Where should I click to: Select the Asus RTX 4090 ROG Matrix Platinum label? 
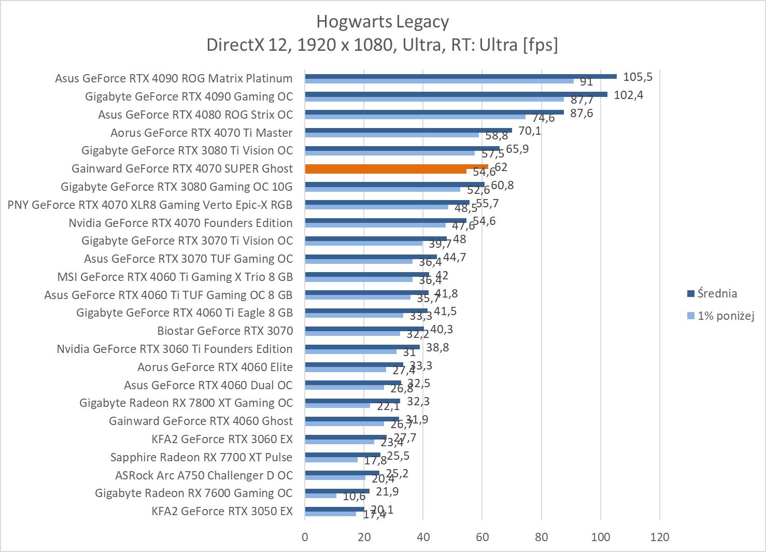coord(174,78)
